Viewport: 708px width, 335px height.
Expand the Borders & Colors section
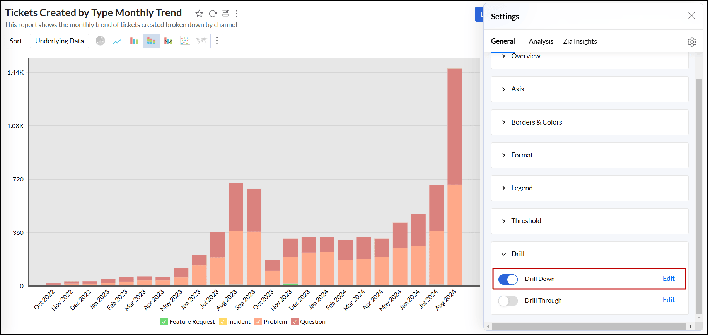(x=536, y=122)
